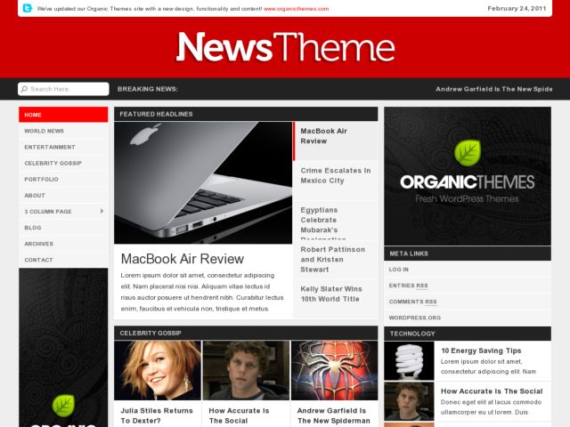The image size is (570, 427).
Task: Open the Comments RSS link
Action: coord(412,302)
